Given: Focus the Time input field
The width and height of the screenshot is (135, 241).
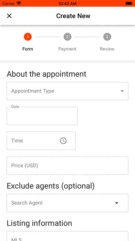Looking at the screenshot, I should click(x=41, y=141).
